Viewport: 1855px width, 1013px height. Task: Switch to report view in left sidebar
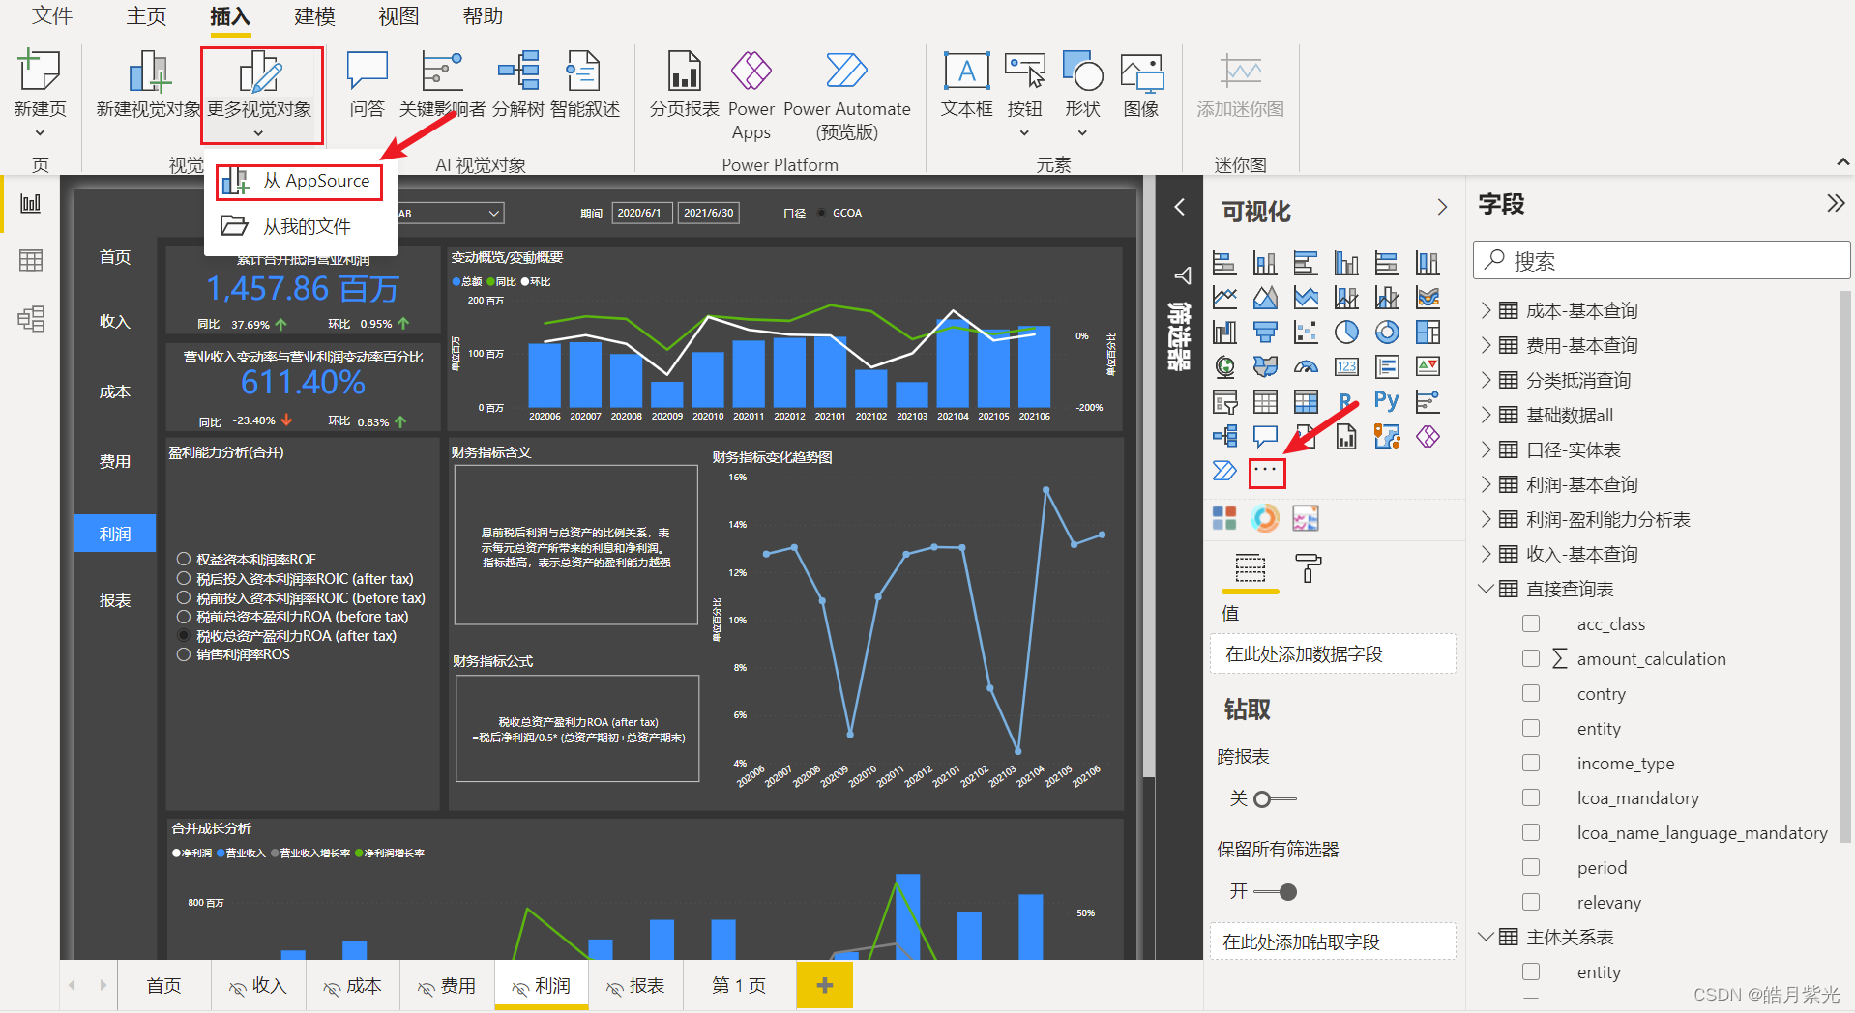31,204
